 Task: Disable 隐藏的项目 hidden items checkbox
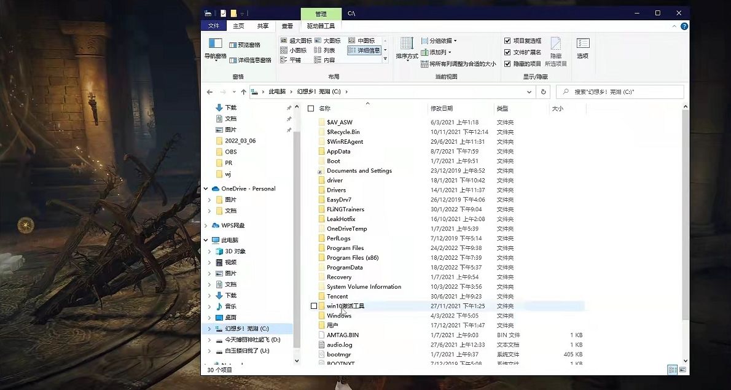point(507,63)
